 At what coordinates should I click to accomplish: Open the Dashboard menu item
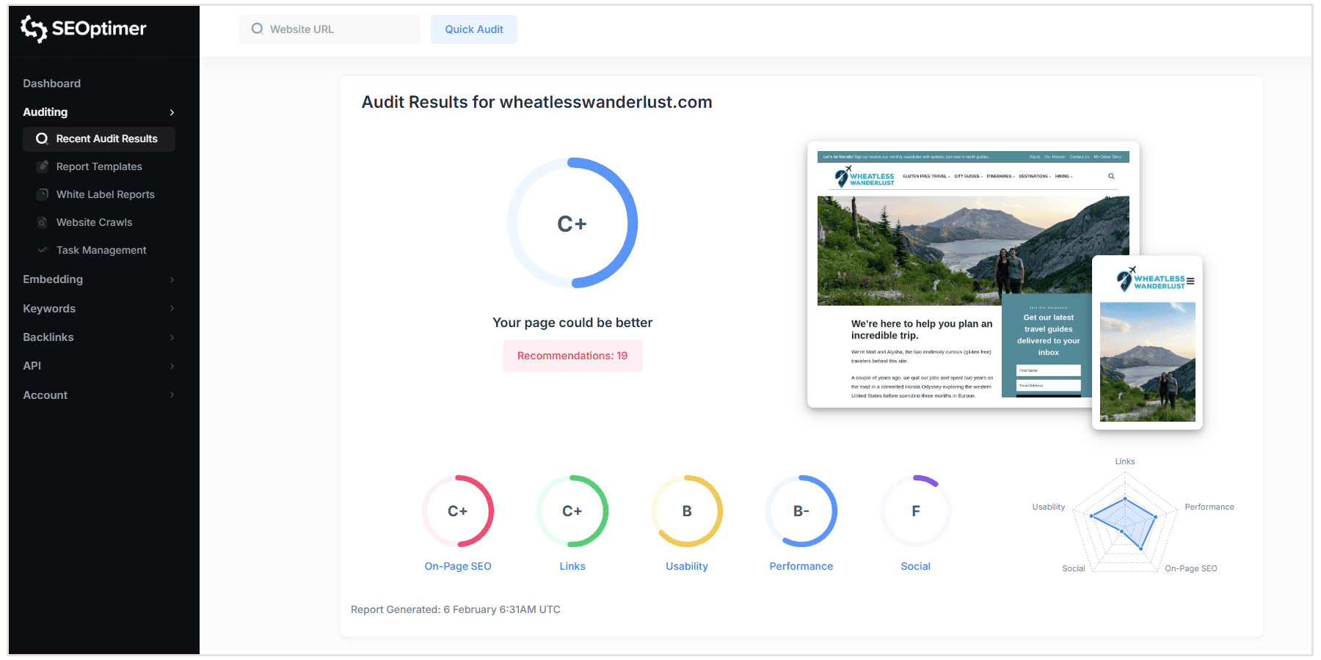51,84
